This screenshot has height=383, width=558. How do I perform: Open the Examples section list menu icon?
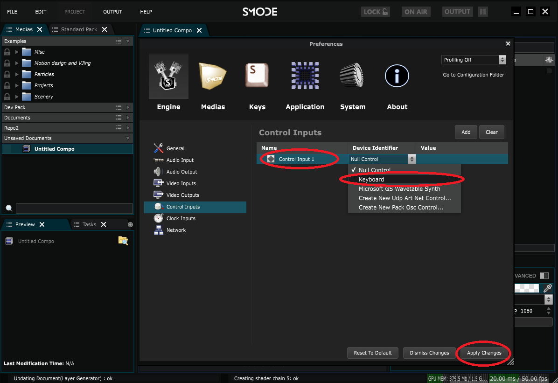119,42
